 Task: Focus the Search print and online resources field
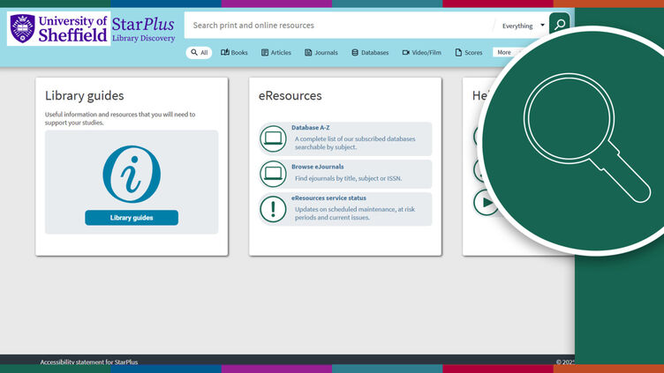[336, 26]
